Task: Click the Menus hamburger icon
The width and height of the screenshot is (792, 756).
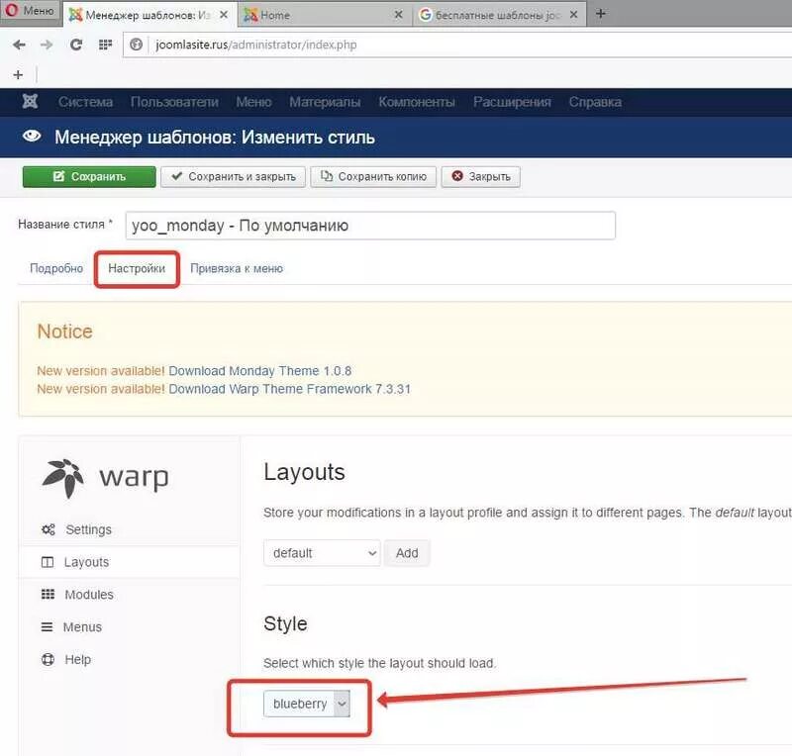Action: coord(47,626)
